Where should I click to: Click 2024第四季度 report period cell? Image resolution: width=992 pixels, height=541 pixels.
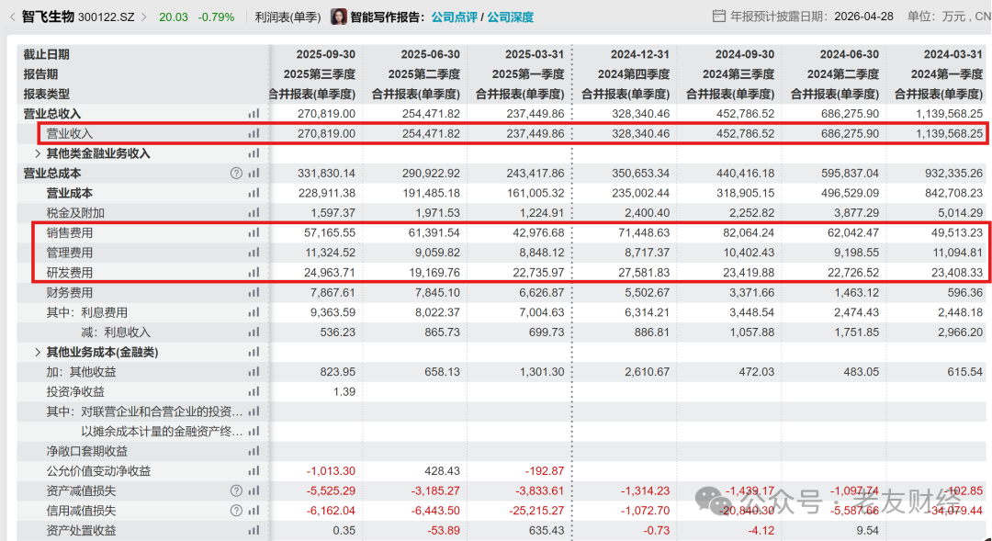(634, 74)
